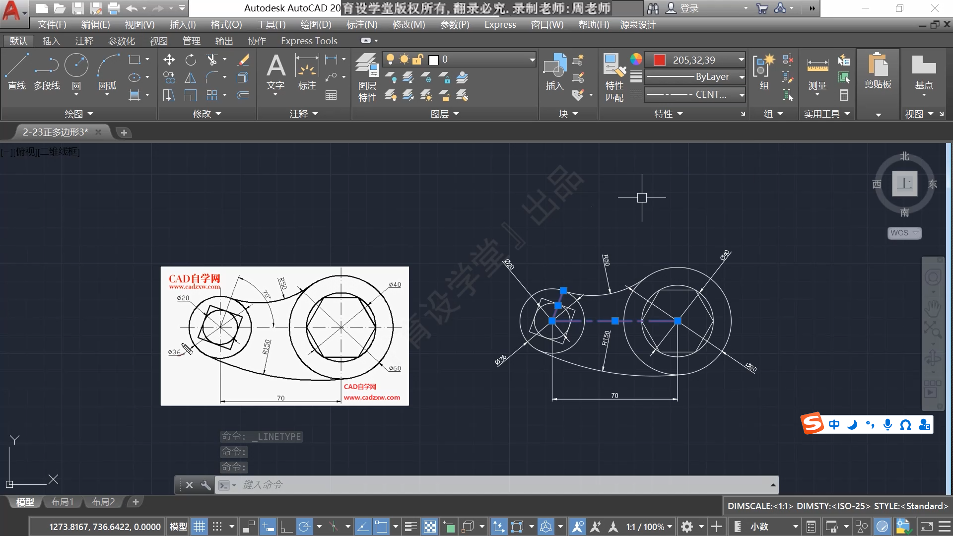Click the Explode tool icon
This screenshot has height=536, width=953.
click(x=243, y=78)
